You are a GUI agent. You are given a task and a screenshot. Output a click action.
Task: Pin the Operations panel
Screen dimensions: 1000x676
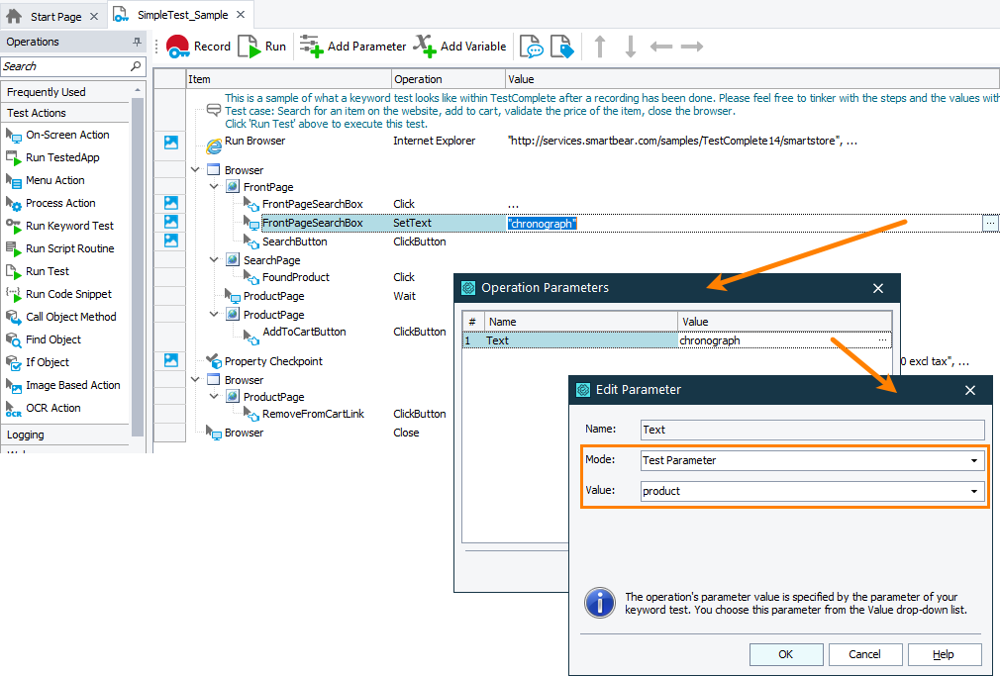137,43
